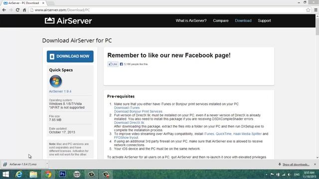Click the clock in the system tray
This screenshot has height=179, width=319.
click(x=309, y=175)
